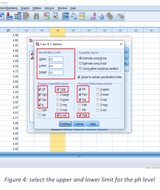
Task: Click the Spell Check ABC icon
Action: (121, 16)
